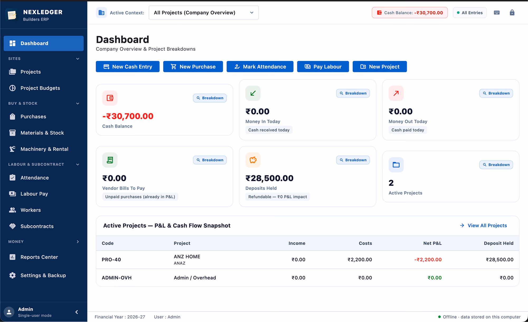Screen dimensions: 528x322
Task: Collapse sidebar using the arrow beside Admin
Action: click(77, 312)
